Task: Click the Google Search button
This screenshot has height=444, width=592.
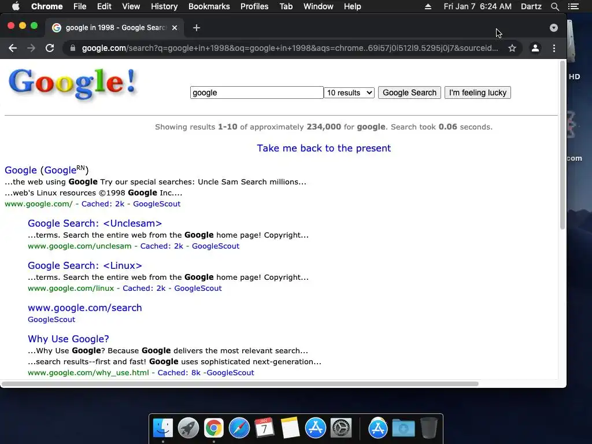Action: coord(410,92)
